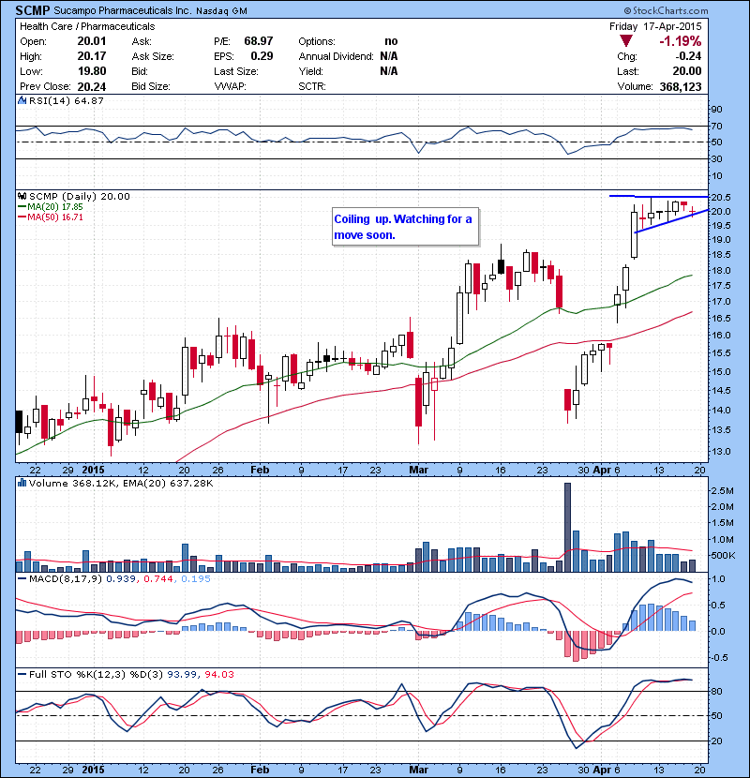The width and height of the screenshot is (750, 778).
Task: Click the Options value 'no'
Action: pyautogui.click(x=391, y=41)
